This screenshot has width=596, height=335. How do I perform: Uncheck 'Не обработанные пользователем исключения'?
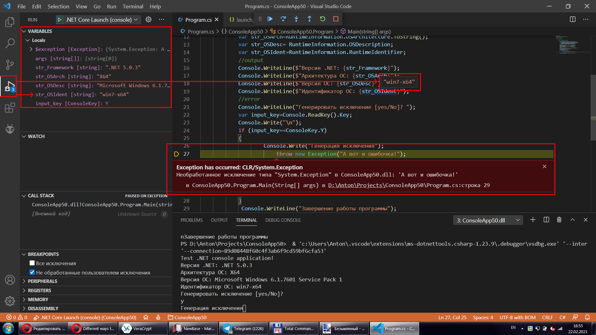pos(32,272)
